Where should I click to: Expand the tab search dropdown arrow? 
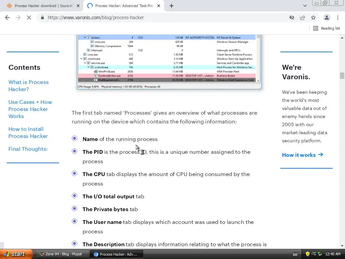305,6
